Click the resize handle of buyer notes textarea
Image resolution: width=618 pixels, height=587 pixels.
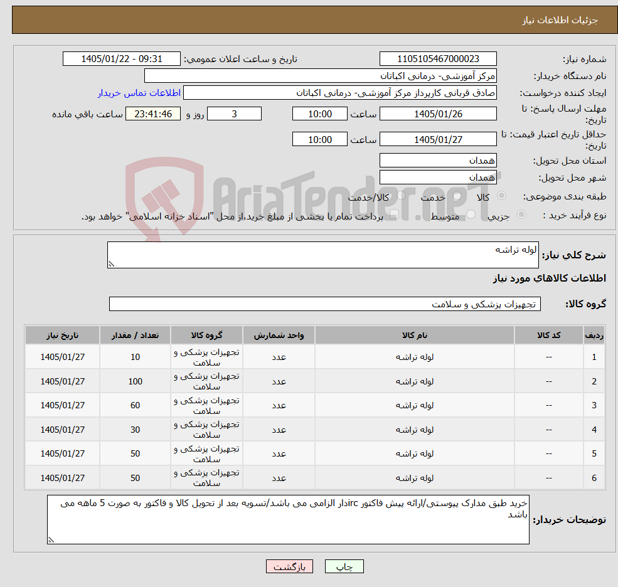pyautogui.click(x=51, y=540)
